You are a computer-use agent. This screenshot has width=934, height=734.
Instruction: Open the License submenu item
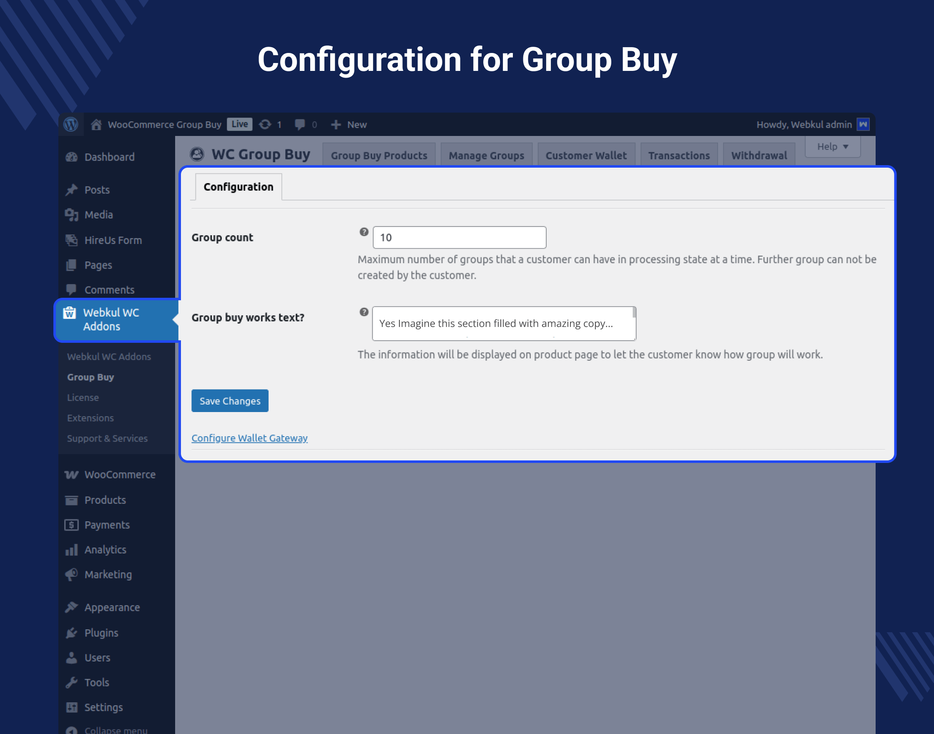(83, 397)
